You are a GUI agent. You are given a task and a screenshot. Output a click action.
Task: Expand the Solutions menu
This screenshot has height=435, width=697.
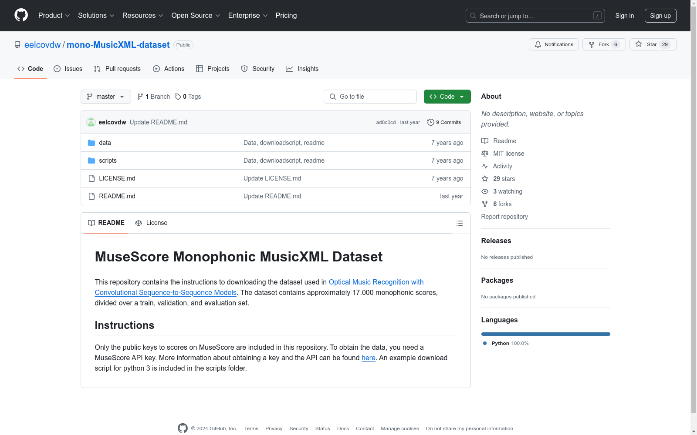96,16
